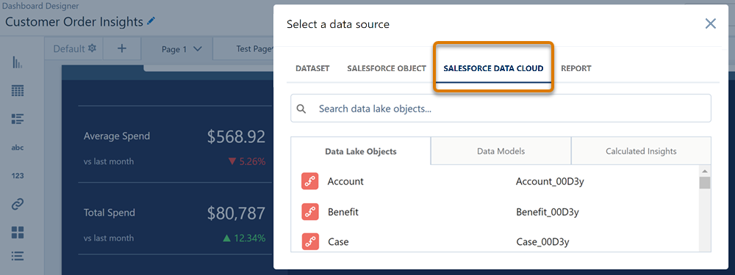Click the Total Spend label
The image size is (735, 275).
click(110, 213)
